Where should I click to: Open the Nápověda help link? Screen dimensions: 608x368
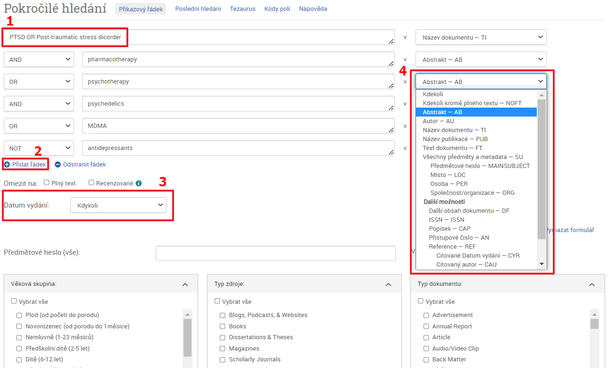pyautogui.click(x=313, y=9)
